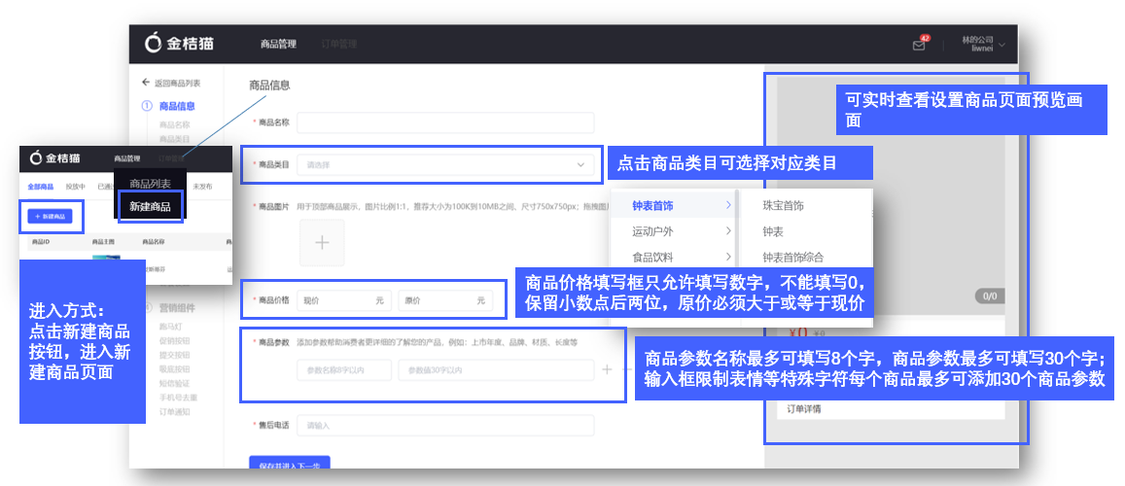Click the back arrow for 返回商品列表
The width and height of the screenshot is (1125, 486).
point(146,84)
